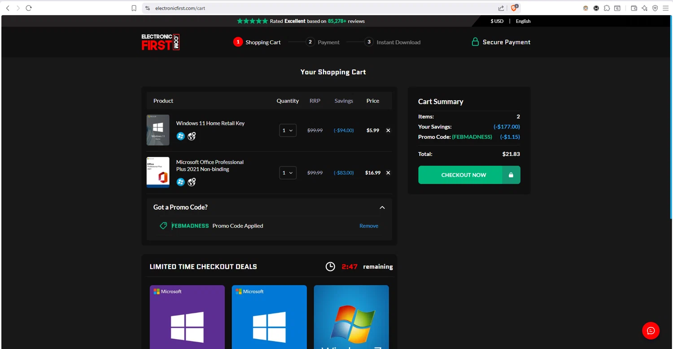Click the green Secure Payment lock icon

[x=475, y=42]
